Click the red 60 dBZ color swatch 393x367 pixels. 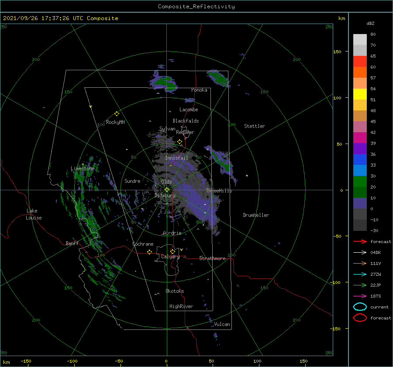pyautogui.click(x=360, y=62)
